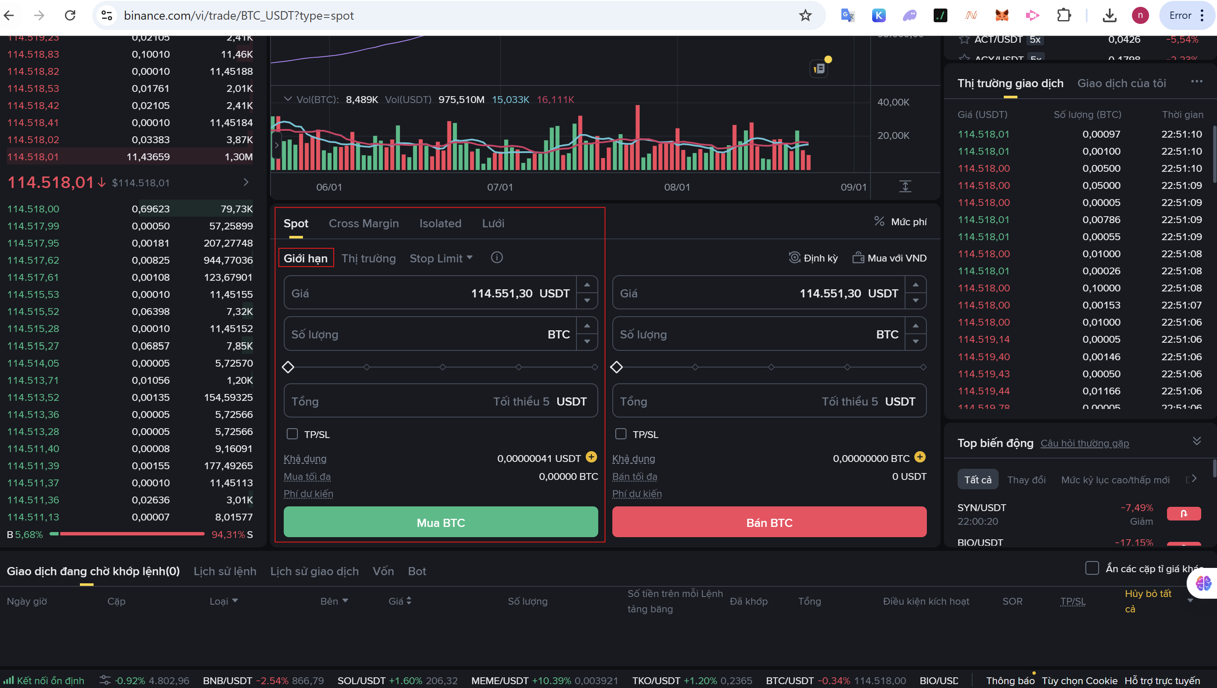The width and height of the screenshot is (1217, 688).
Task: Bookmark this page with the star icon
Action: pos(805,15)
